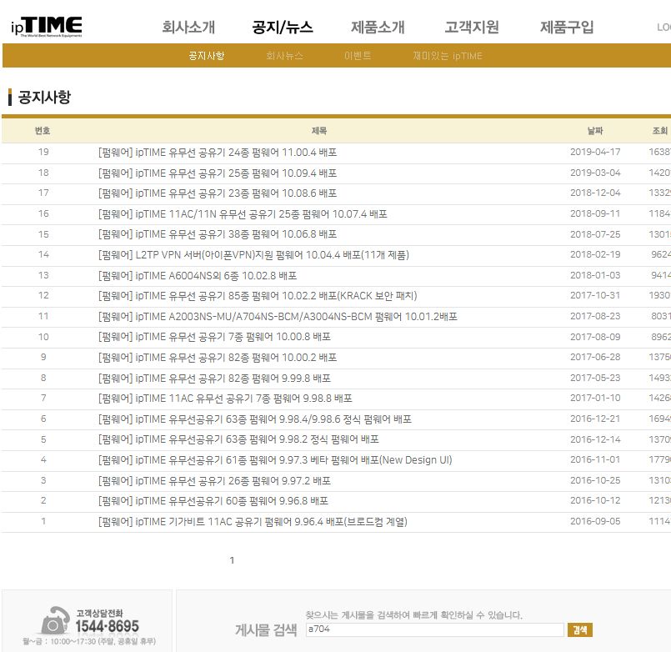The image size is (671, 652).
Task: Click row number 12
Action: coord(43,295)
